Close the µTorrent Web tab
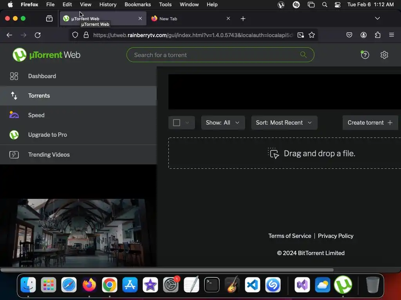This screenshot has height=300, width=401. (140, 19)
